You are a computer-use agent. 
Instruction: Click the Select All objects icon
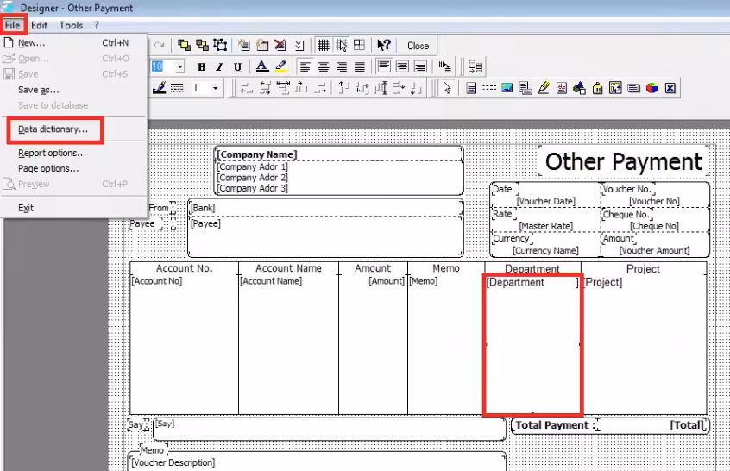(220, 45)
